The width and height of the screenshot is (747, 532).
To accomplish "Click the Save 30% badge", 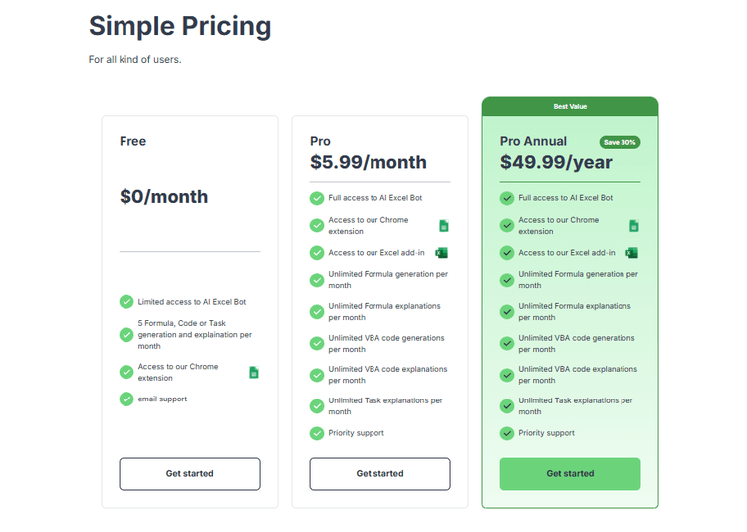I will (620, 142).
